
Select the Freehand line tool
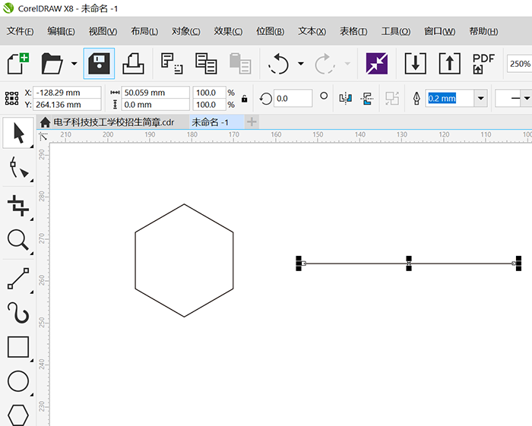pyautogui.click(x=18, y=278)
